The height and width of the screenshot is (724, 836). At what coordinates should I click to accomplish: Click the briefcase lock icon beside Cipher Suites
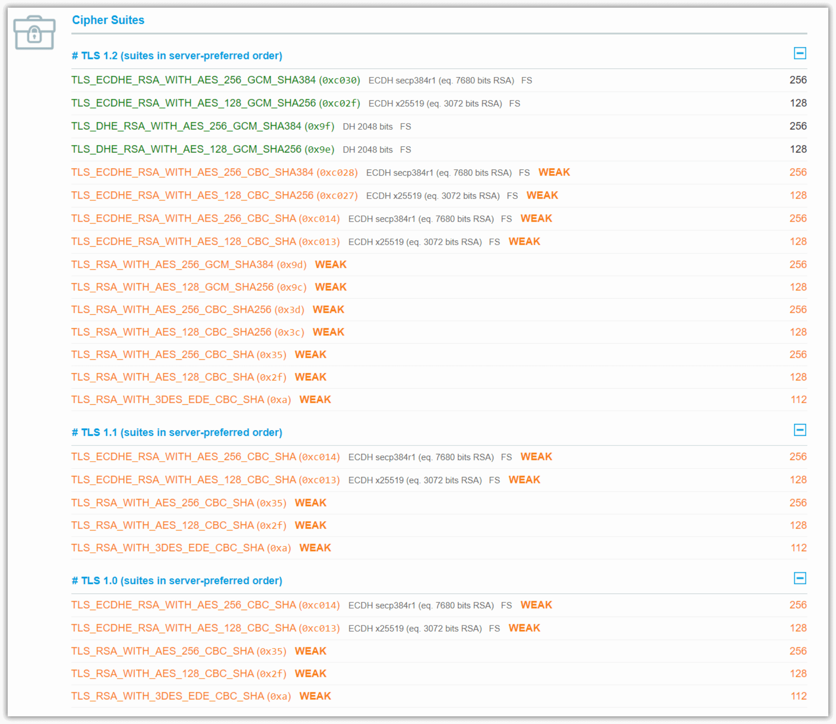[x=34, y=33]
